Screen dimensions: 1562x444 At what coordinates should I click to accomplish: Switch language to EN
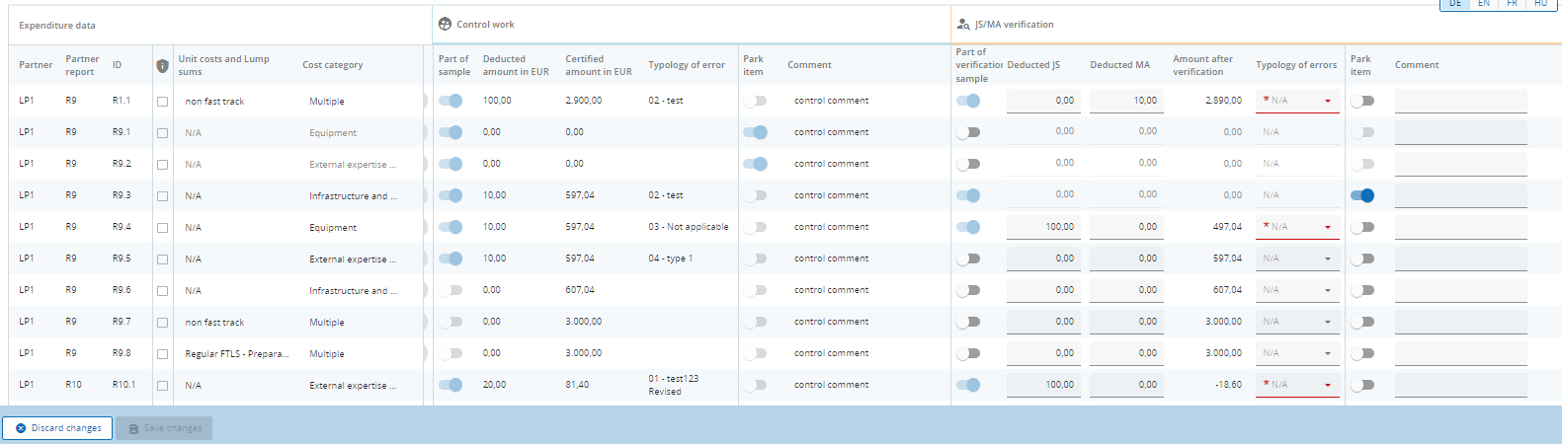[1484, 4]
